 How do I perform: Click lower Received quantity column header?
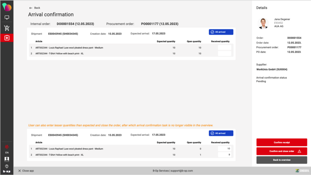(x=220, y=142)
